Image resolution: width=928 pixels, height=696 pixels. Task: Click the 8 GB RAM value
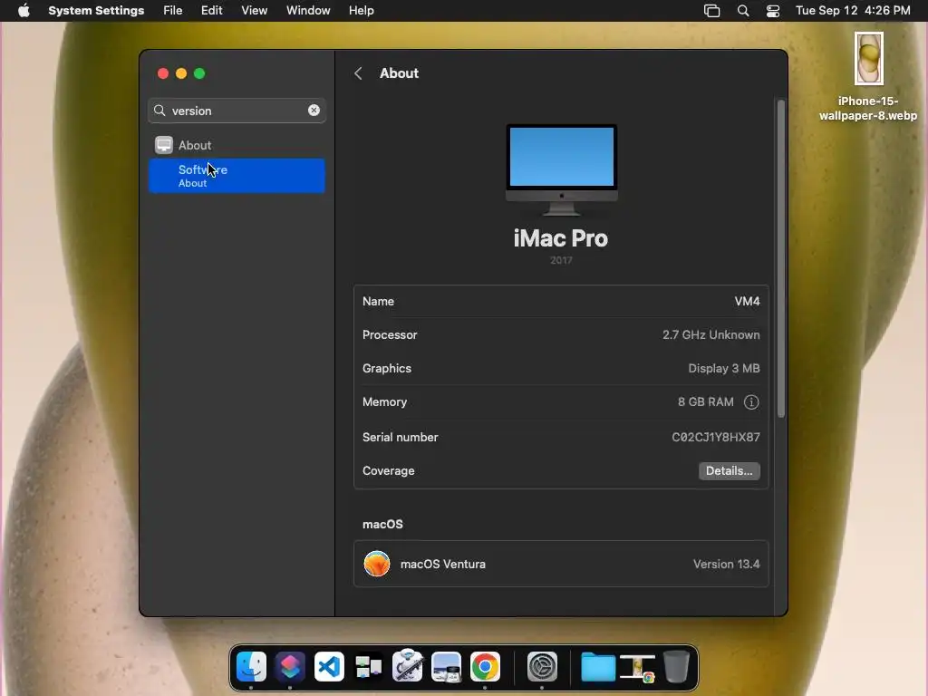tap(705, 401)
